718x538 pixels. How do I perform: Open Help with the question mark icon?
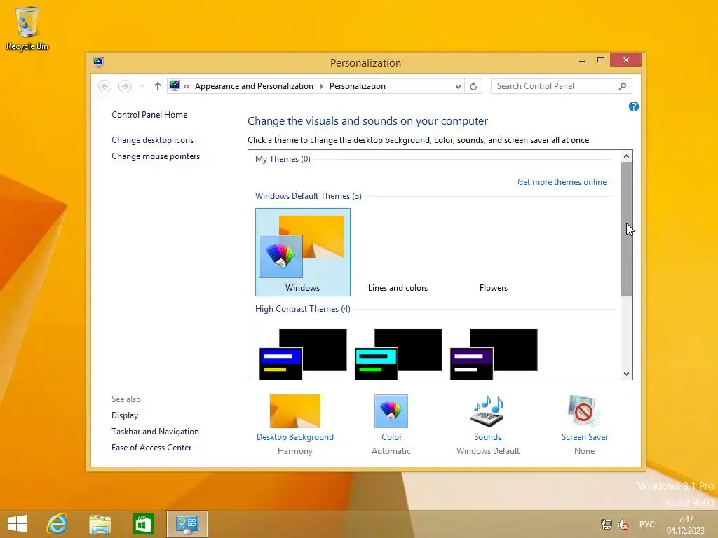[x=634, y=106]
